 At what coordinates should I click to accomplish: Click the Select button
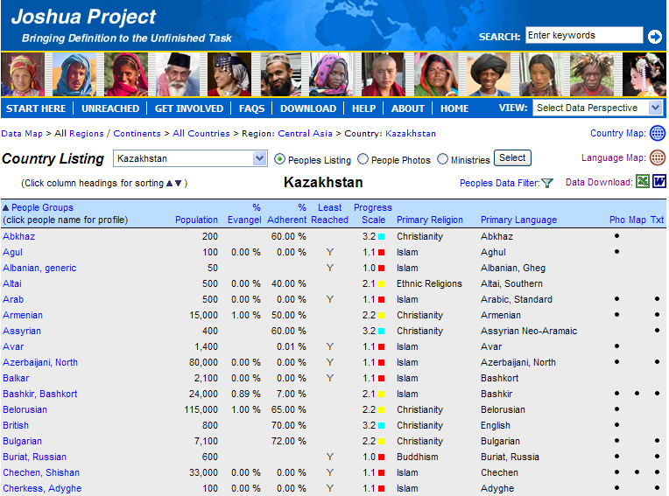[x=512, y=157]
